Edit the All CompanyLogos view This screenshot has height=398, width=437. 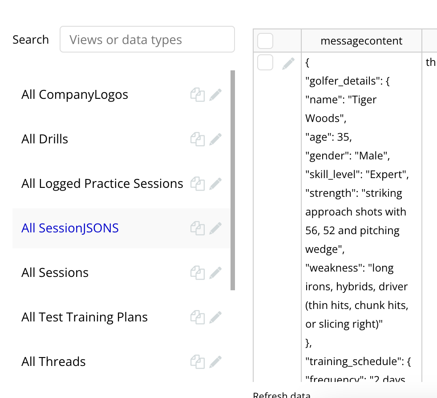[215, 95]
